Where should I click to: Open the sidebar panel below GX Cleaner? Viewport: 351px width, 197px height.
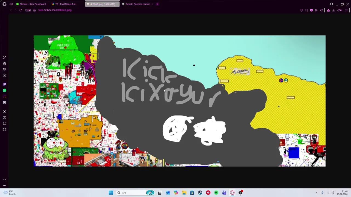pyautogui.click(x=4, y=69)
